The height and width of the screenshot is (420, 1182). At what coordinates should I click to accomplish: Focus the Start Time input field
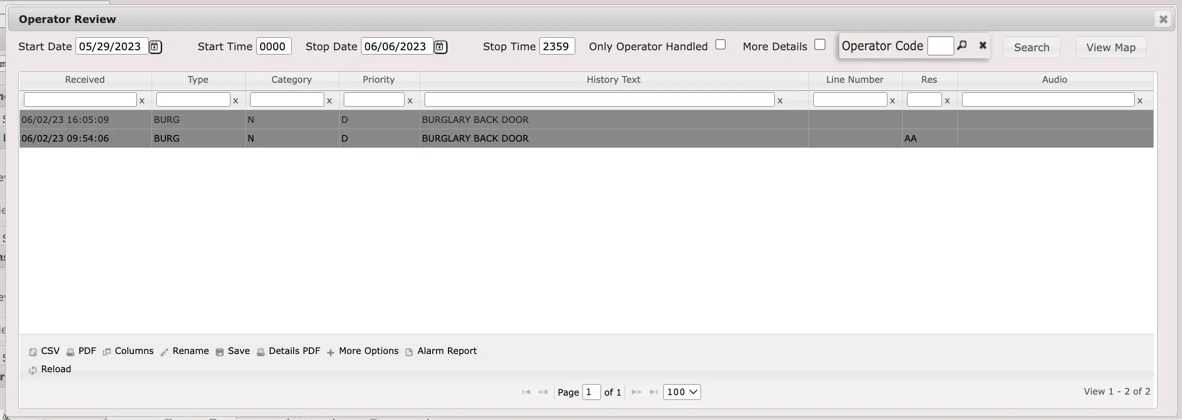coord(274,46)
